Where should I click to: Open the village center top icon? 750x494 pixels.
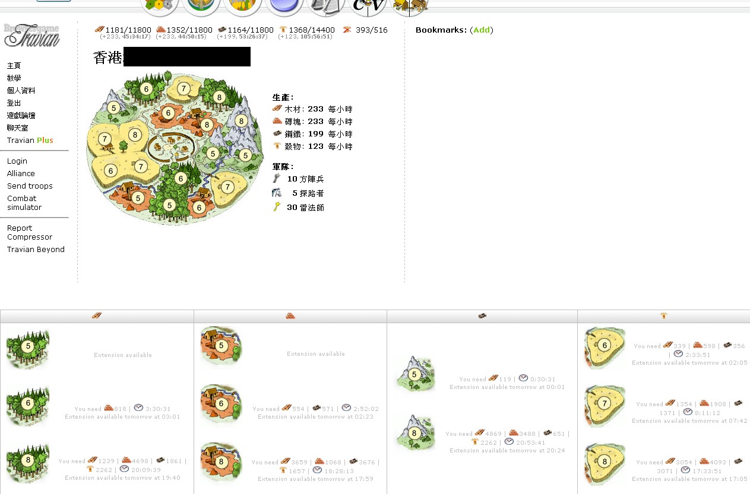pos(201,6)
